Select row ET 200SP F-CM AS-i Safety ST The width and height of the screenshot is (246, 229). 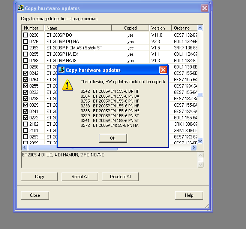coord(109,48)
